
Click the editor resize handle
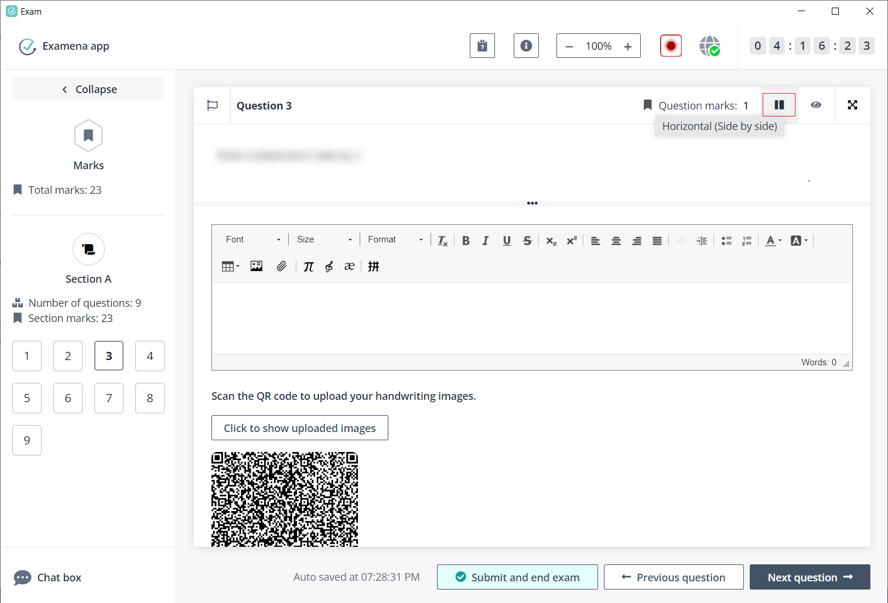846,364
